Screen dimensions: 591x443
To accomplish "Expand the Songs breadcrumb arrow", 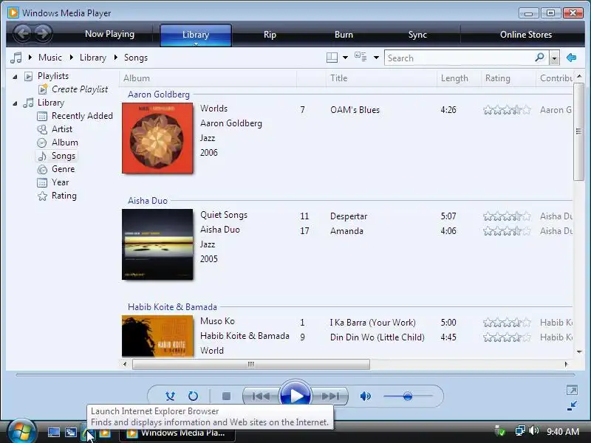I will (x=116, y=58).
